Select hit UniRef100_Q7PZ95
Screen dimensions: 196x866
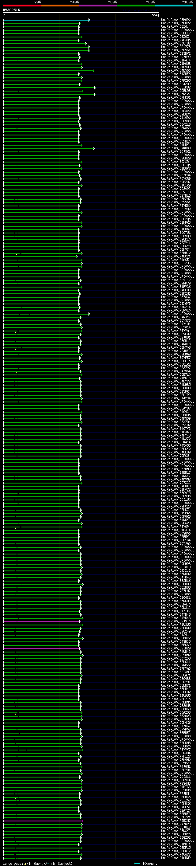pyautogui.click(x=176, y=81)
